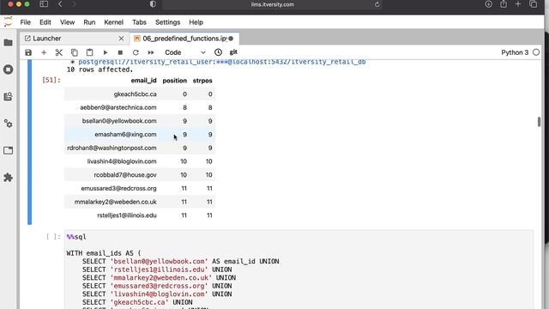Screen dimensions: 549x309
Task: Open the Edit menu
Action: (x=45, y=22)
